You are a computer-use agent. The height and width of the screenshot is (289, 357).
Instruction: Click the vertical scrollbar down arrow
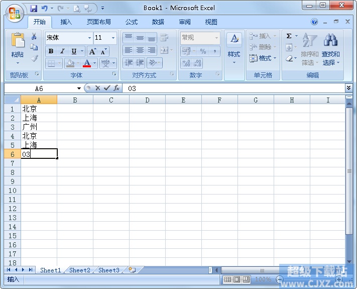click(349, 262)
